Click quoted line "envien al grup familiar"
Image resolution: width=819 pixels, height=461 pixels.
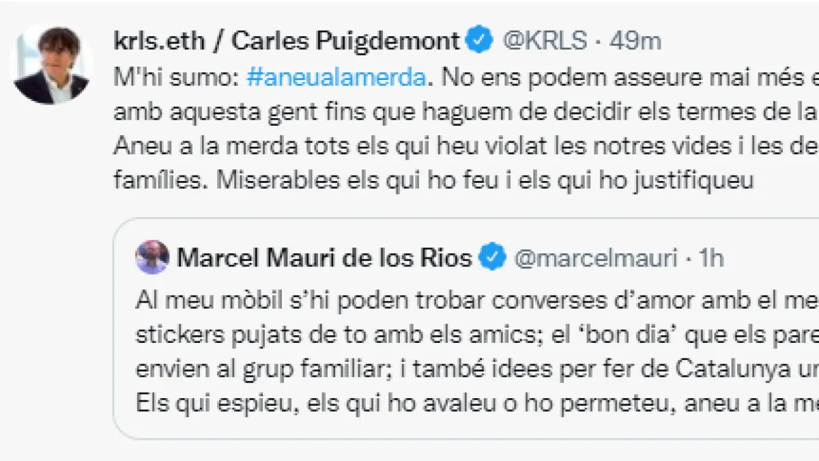(x=471, y=369)
